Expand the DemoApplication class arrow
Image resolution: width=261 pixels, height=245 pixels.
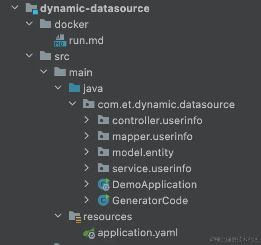pyautogui.click(x=87, y=184)
